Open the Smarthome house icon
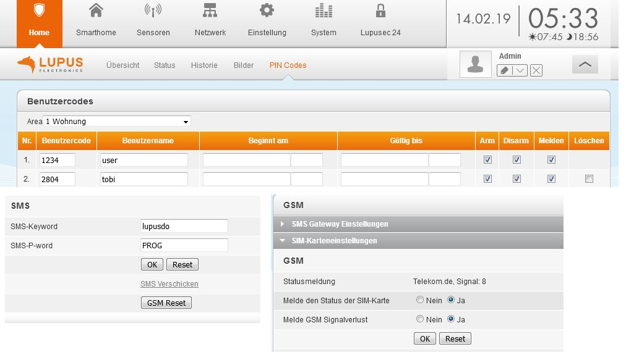The width and height of the screenshot is (626, 352). tap(96, 11)
